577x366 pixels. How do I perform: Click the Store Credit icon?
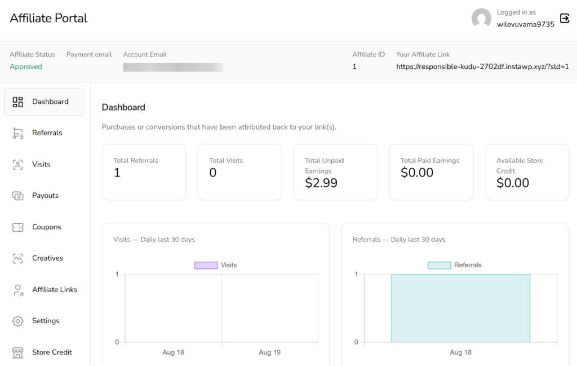17,352
